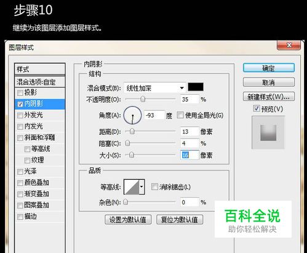Screen dimensions: 307x253
Task: Enable the 光泽 checkbox
Action: point(20,172)
